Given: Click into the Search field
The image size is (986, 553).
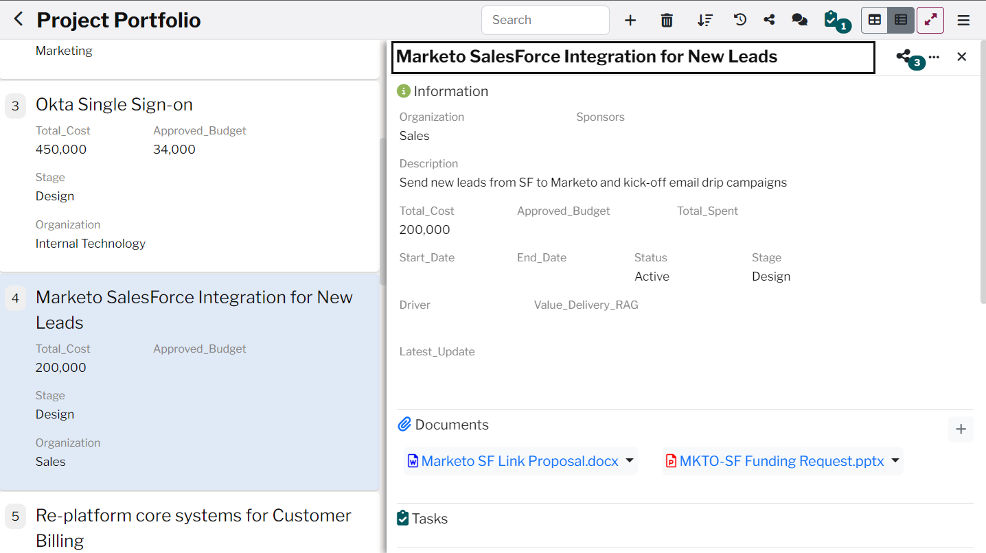Looking at the screenshot, I should pos(545,20).
